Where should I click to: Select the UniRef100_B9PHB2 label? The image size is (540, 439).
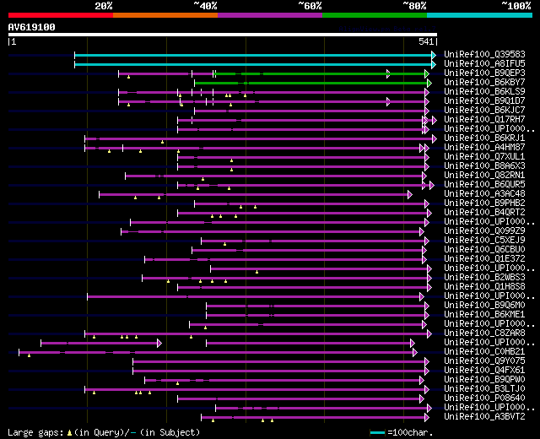(484, 203)
